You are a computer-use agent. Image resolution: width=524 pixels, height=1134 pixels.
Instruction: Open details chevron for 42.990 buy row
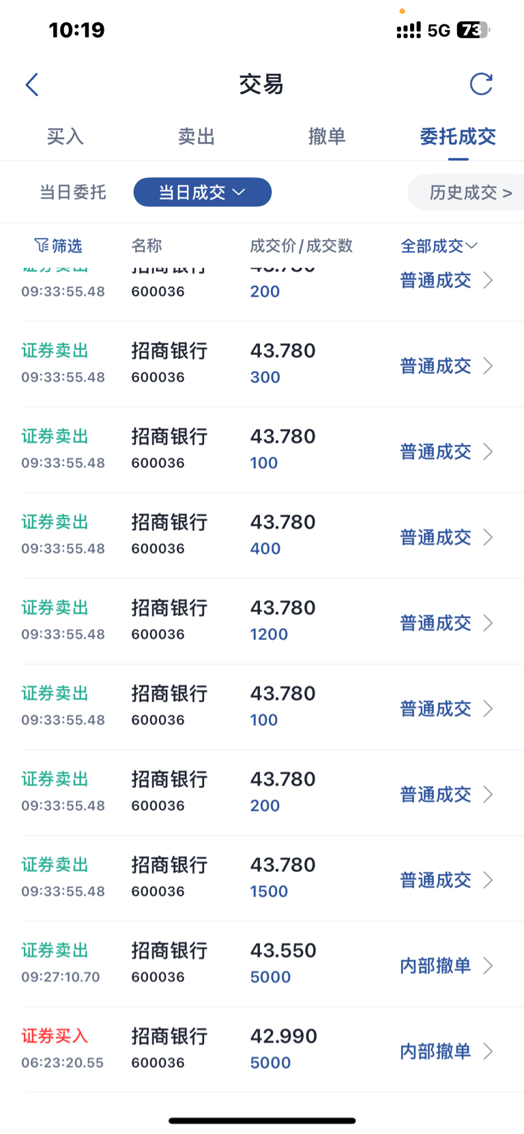tap(488, 1051)
